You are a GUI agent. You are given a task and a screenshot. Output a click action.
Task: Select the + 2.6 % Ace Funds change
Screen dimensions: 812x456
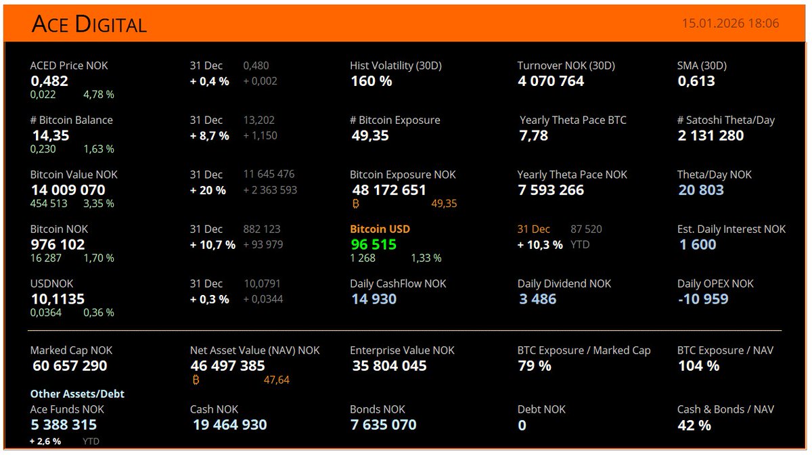(x=45, y=441)
